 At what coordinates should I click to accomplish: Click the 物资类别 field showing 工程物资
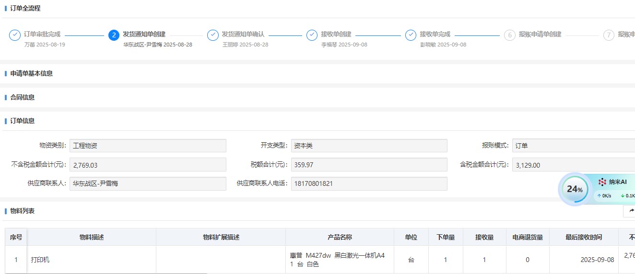[x=148, y=146]
